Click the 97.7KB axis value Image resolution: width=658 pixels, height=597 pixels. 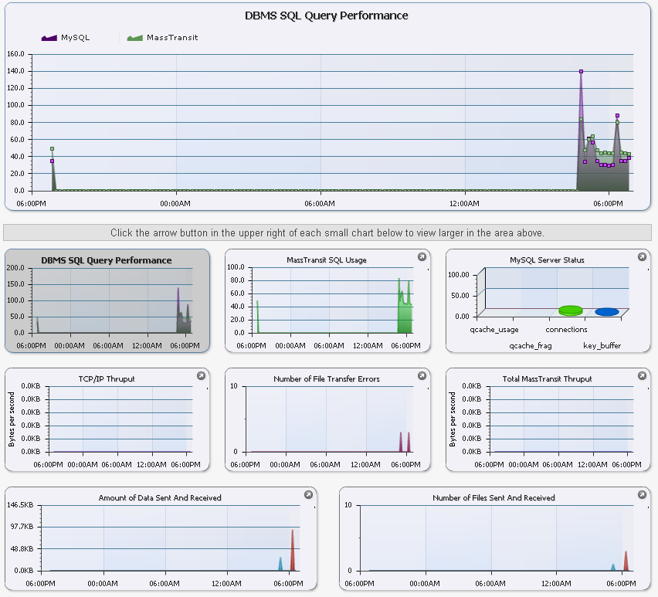coord(22,527)
